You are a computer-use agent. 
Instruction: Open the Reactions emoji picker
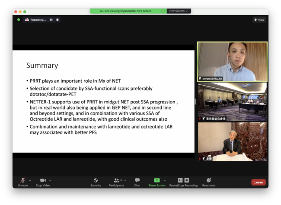208,180
